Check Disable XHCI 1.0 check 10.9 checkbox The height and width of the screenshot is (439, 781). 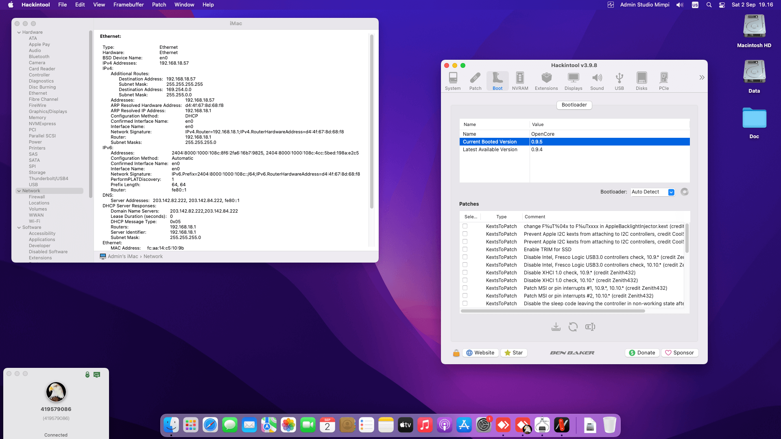pyautogui.click(x=465, y=272)
